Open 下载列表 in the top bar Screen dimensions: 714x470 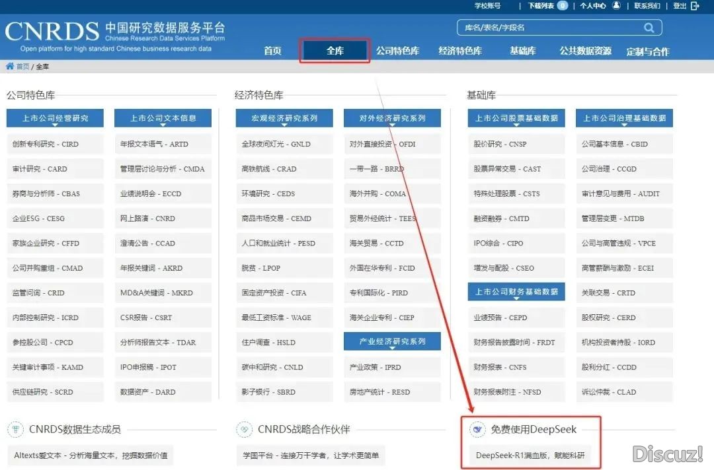[541, 5]
